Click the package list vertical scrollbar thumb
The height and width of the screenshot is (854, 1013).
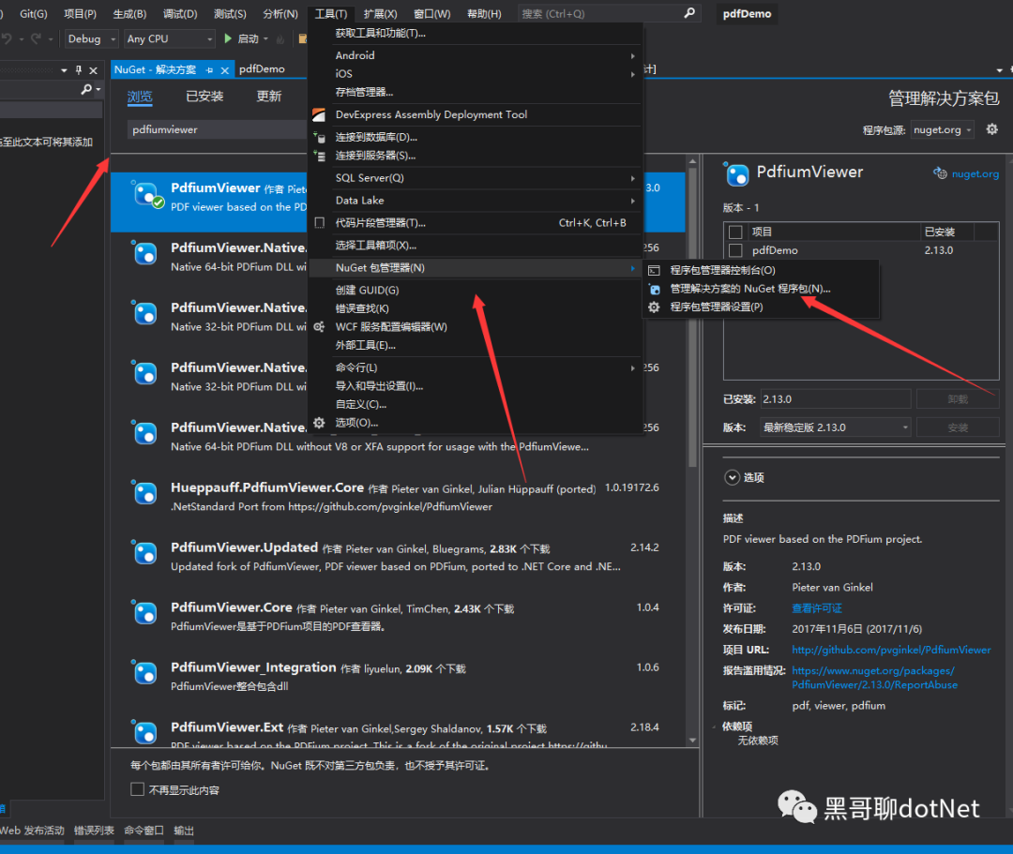(692, 316)
